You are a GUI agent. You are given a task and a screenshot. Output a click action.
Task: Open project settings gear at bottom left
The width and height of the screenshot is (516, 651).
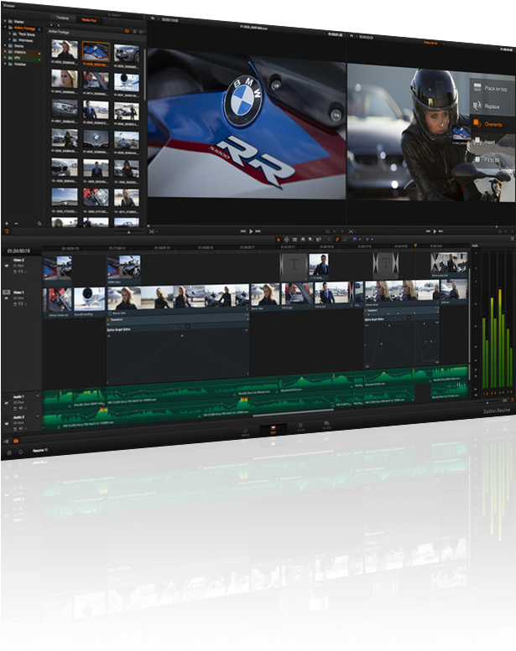(21, 452)
